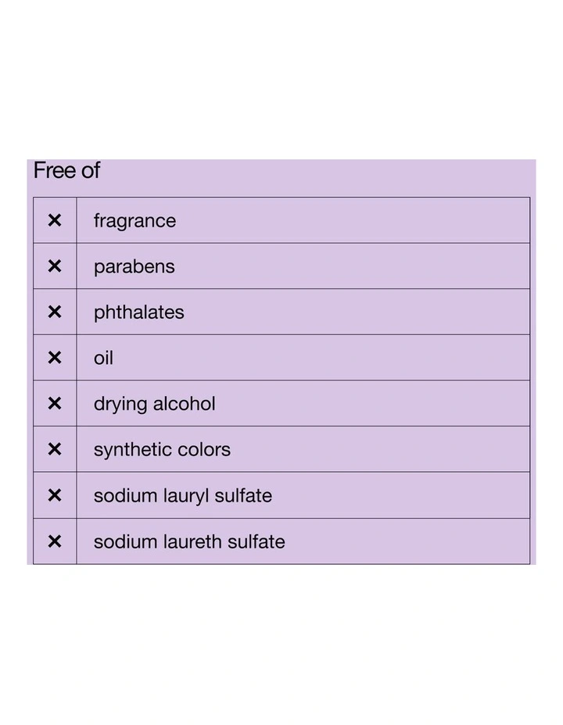The image size is (563, 725).
Task: Click the X icon next to synthetic colors
Action: click(55, 449)
